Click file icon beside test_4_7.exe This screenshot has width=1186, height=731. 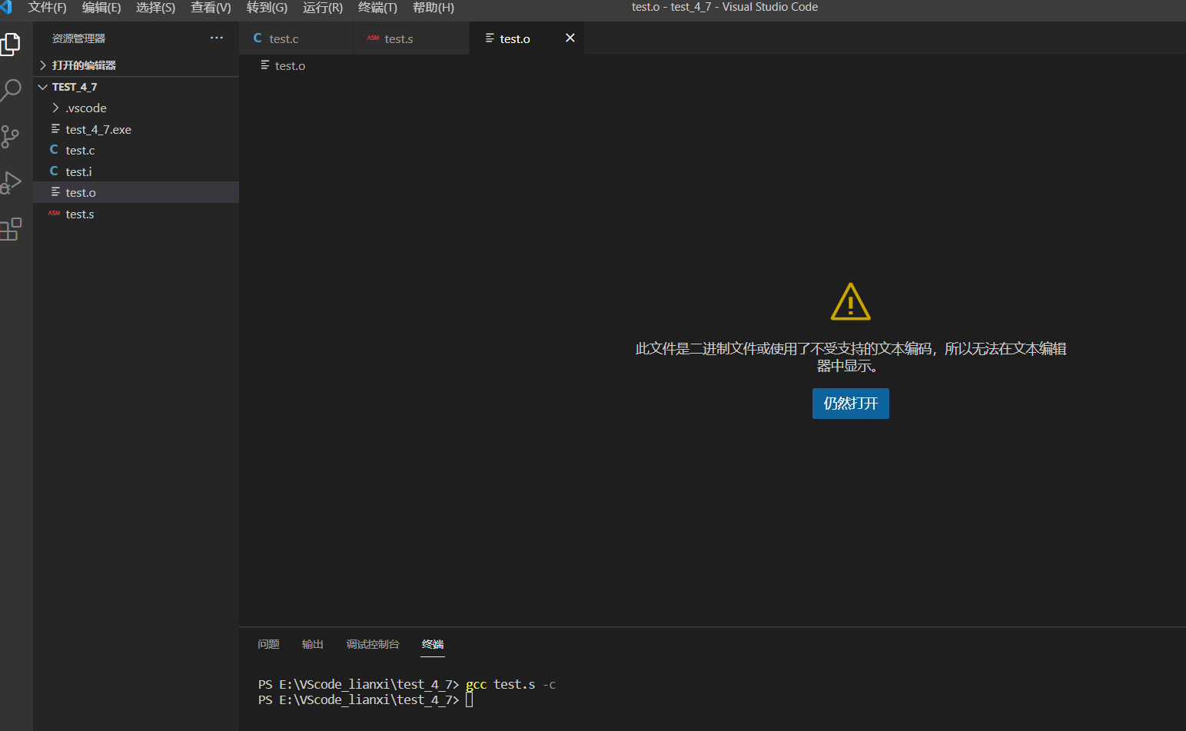(55, 128)
